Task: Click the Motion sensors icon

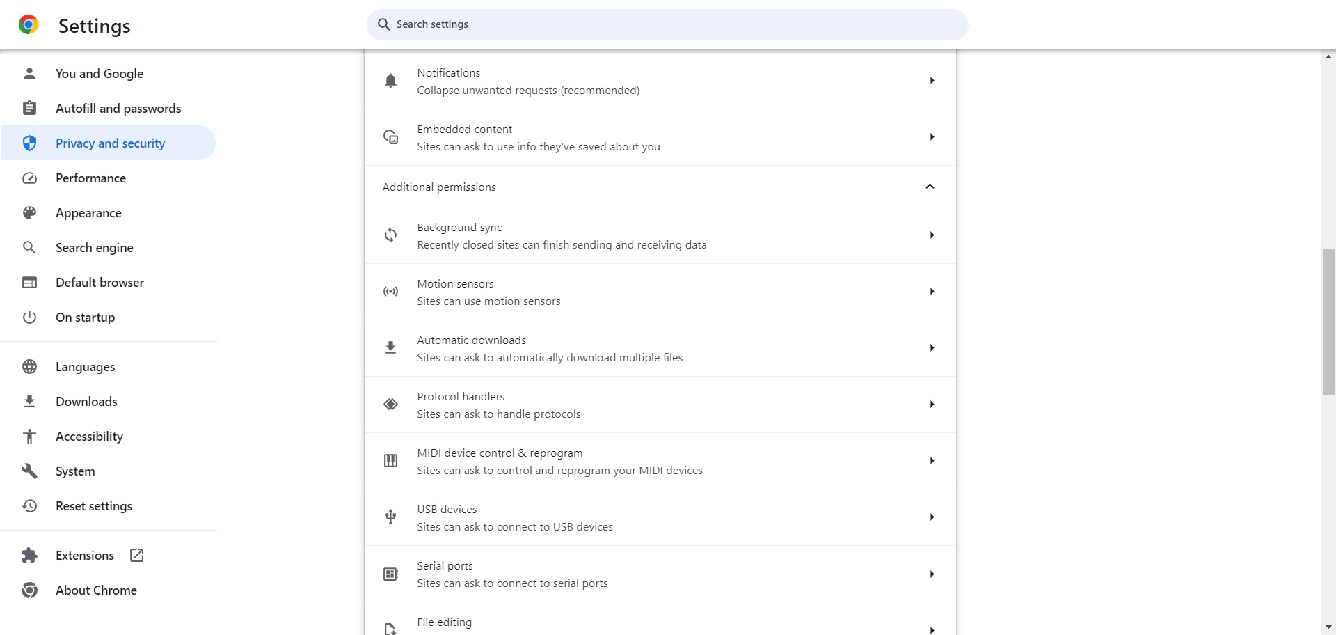Action: [x=390, y=292]
